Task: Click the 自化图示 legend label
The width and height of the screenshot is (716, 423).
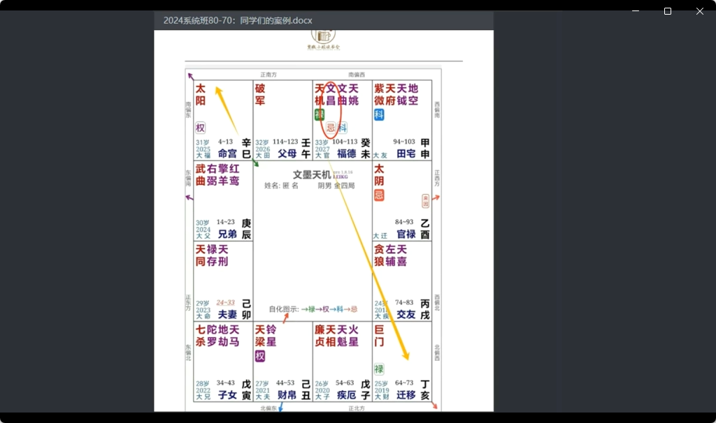Action: pos(284,309)
